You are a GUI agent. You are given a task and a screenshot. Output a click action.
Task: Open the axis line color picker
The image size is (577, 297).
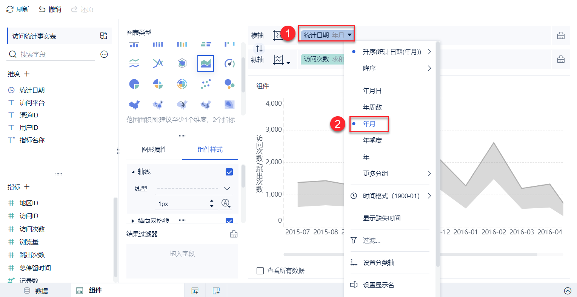click(226, 204)
